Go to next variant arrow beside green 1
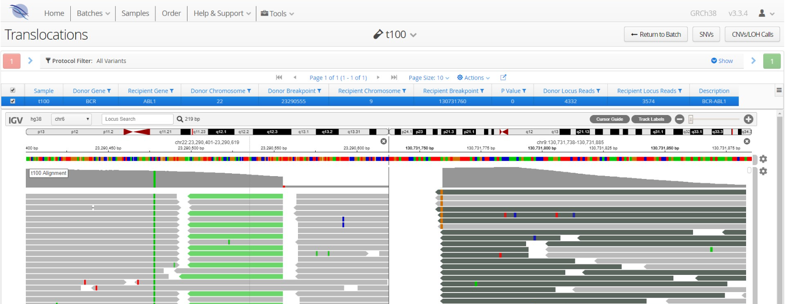792x304 pixels. (753, 61)
